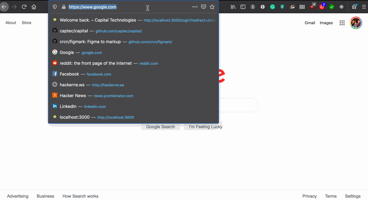The width and height of the screenshot is (368, 201).
Task: Open Privacy footer link
Action: coord(309,196)
